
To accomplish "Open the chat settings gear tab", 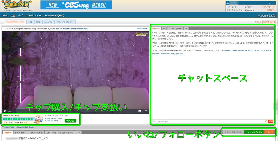I will coord(186,28).
